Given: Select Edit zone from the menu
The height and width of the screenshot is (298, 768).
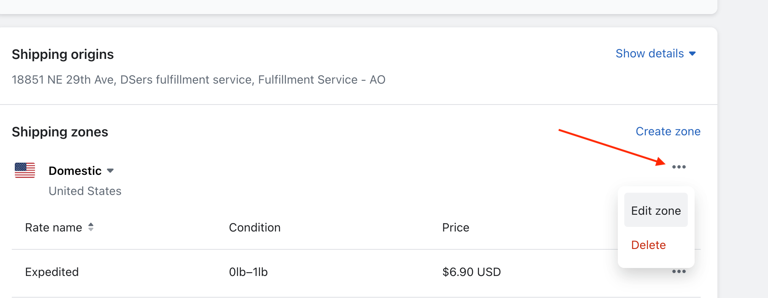Looking at the screenshot, I should tap(656, 210).
